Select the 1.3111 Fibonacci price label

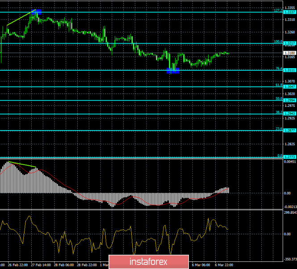tap(289, 70)
